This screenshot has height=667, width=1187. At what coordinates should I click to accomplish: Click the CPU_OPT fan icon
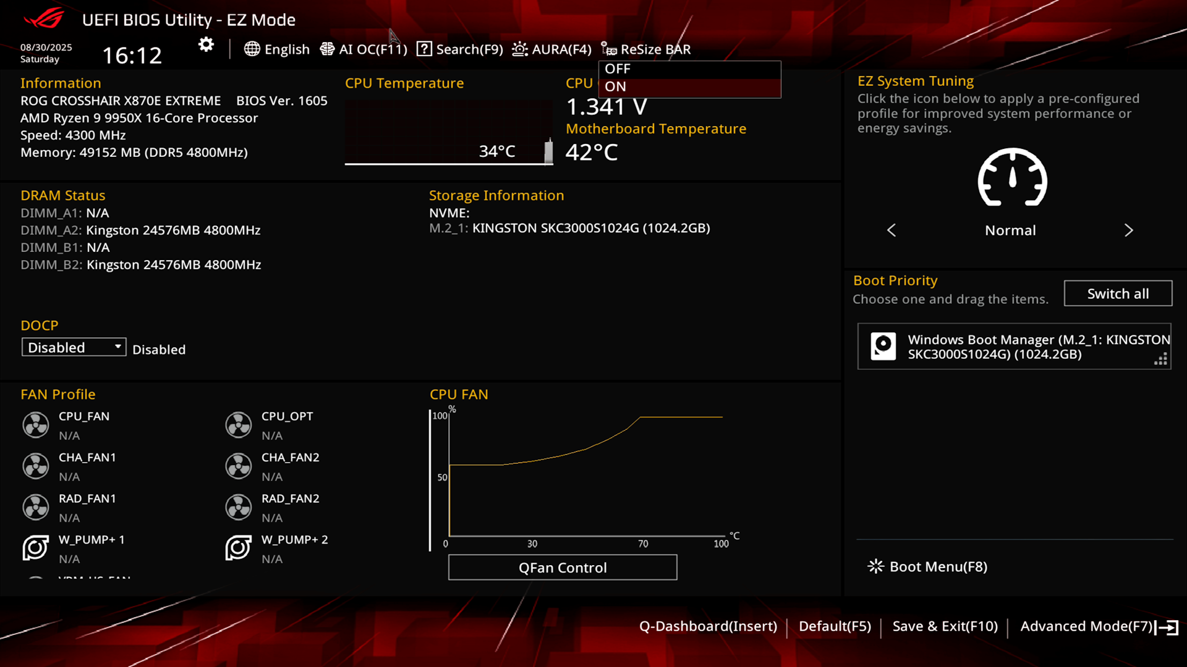tap(239, 425)
